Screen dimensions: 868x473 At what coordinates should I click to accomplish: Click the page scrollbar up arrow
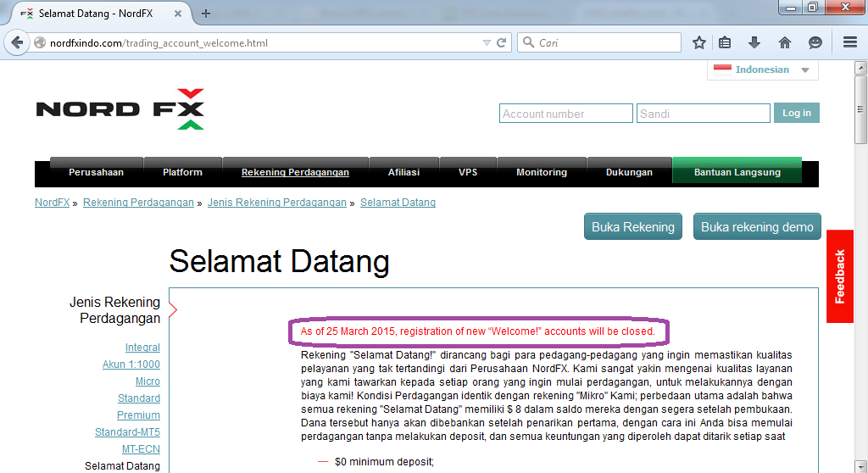coord(860,68)
